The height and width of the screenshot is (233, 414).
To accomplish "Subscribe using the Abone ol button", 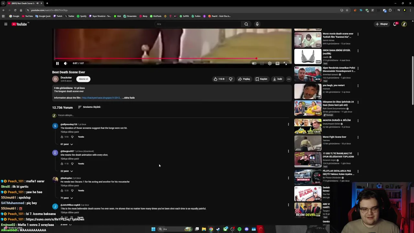I will (83, 79).
